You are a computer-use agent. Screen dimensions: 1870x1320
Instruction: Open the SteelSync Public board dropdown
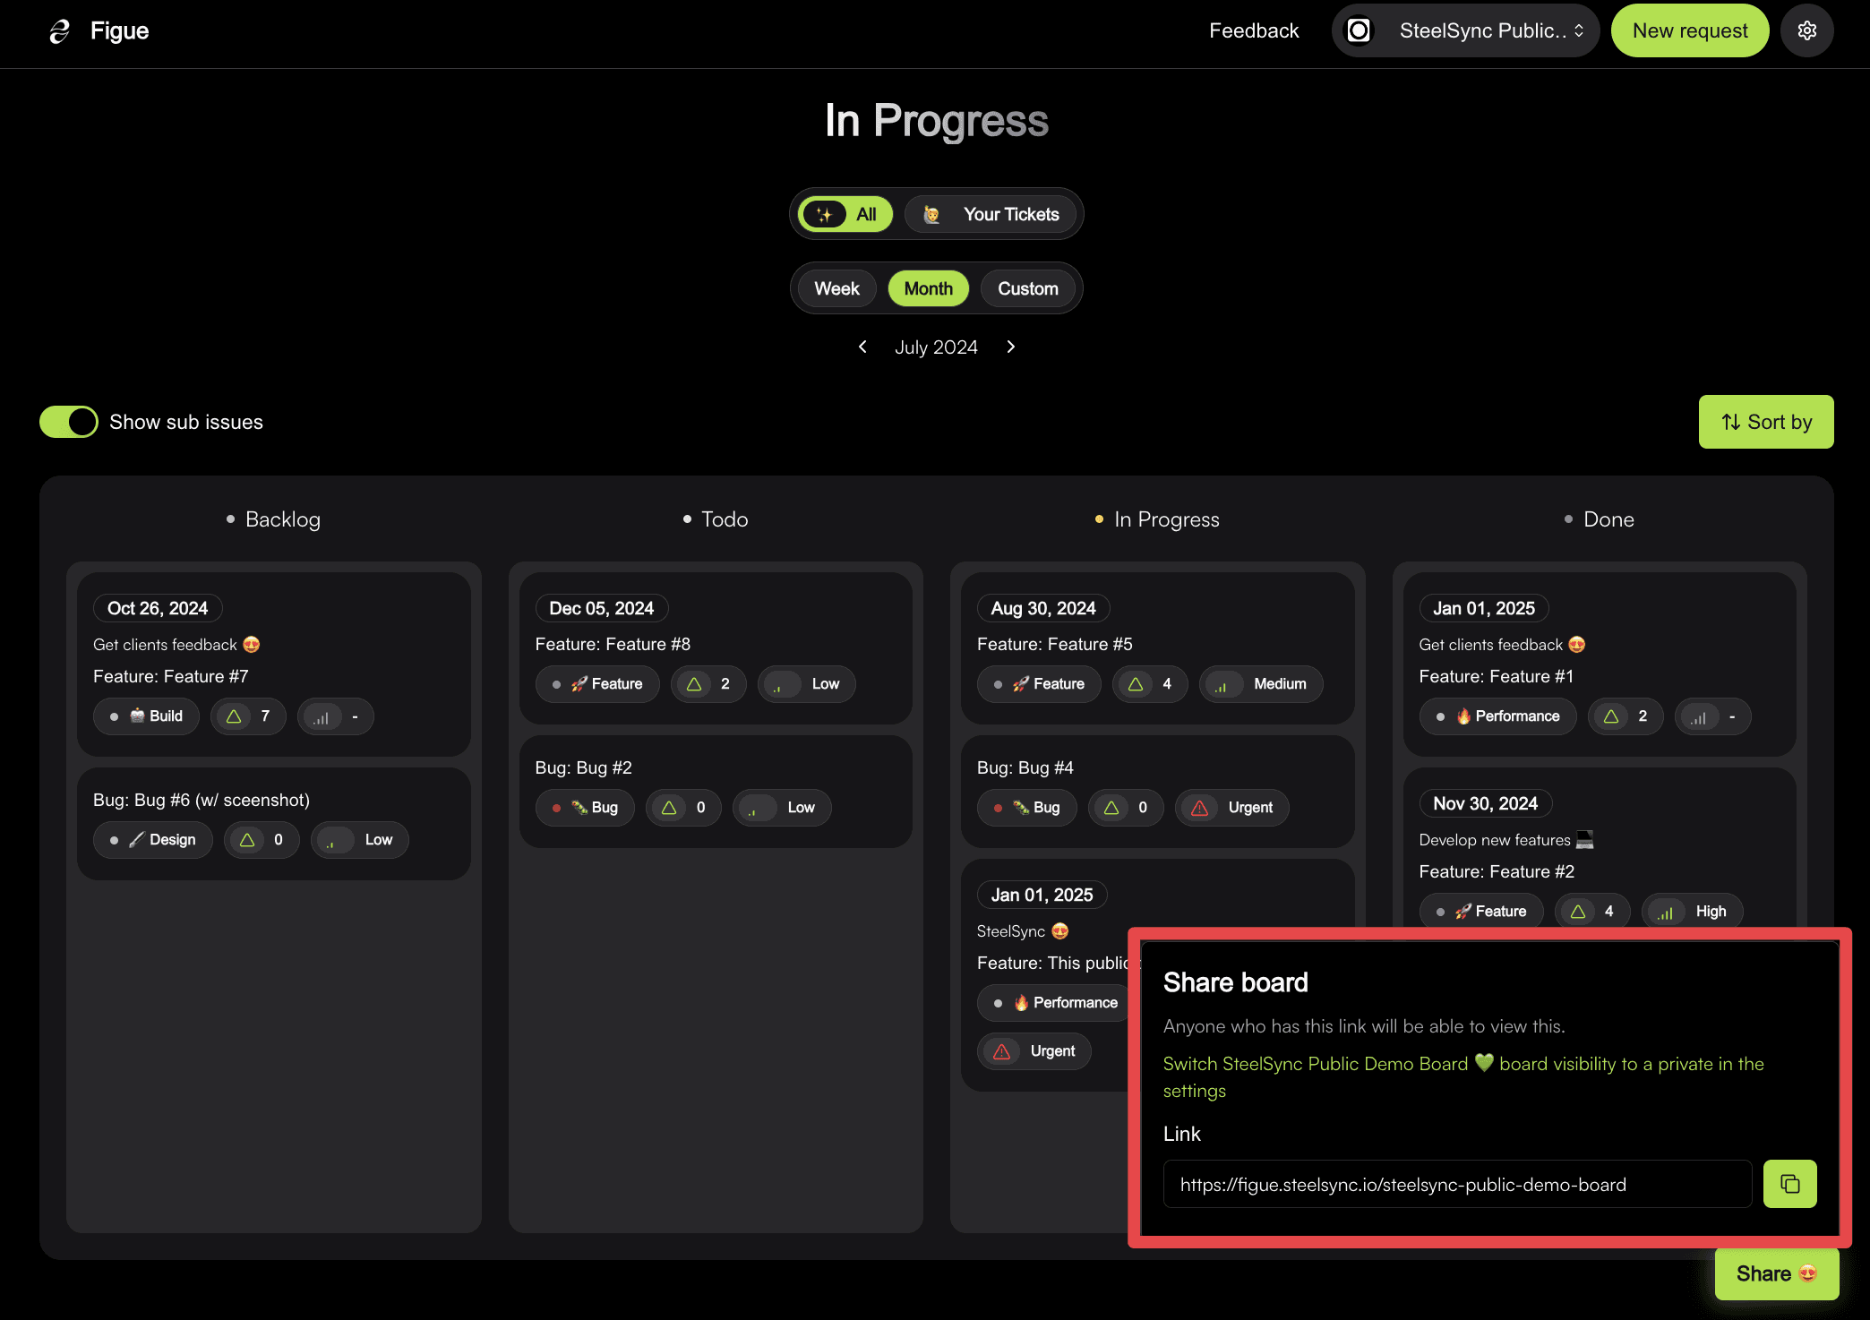(1465, 30)
